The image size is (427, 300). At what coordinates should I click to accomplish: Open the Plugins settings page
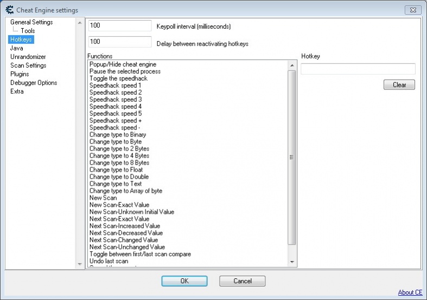(x=20, y=74)
